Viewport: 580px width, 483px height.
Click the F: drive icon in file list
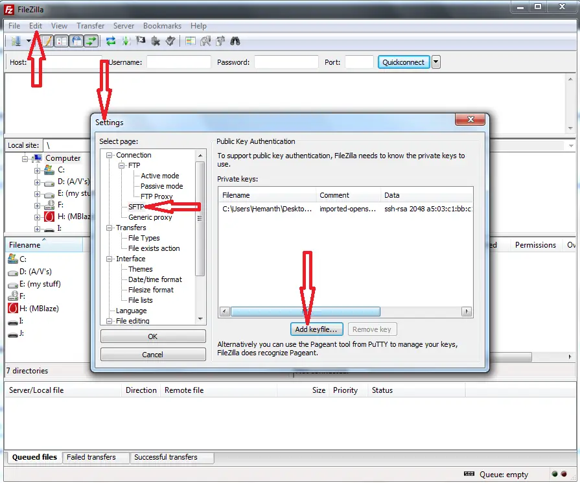coord(13,296)
